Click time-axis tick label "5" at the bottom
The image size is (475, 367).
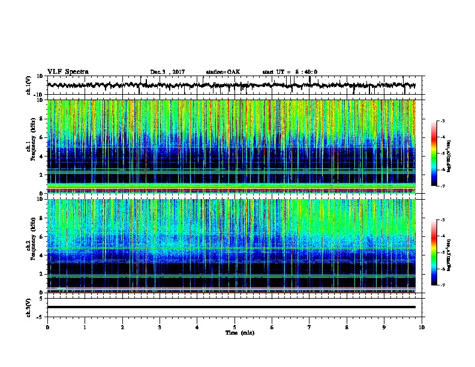[235, 327]
